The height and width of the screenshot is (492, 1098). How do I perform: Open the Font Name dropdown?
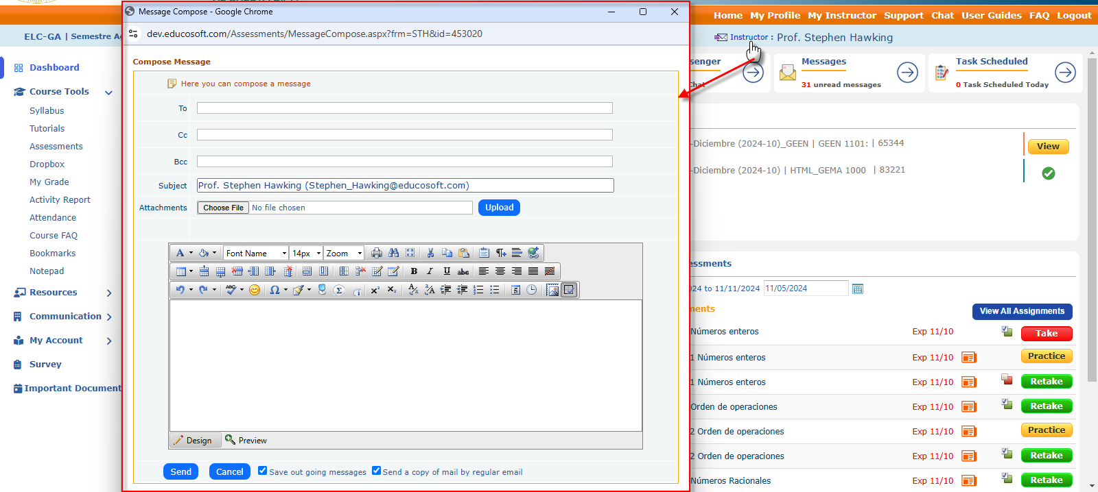[256, 254]
